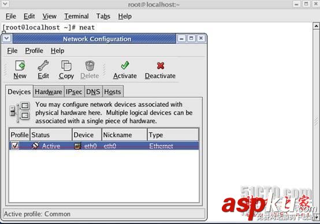Switch to the Hardware tab
Image resolution: width=320 pixels, height=224 pixels.
pyautogui.click(x=49, y=92)
